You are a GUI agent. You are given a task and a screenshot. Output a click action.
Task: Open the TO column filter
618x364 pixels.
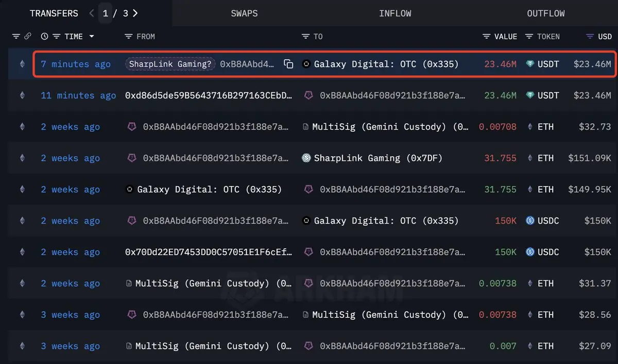coord(305,37)
